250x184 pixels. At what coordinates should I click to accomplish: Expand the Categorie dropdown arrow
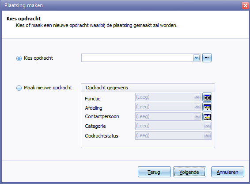point(207,126)
